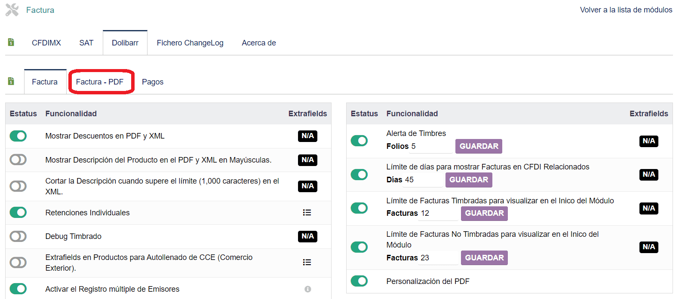The height and width of the screenshot is (299, 679).
Task: Click Volver a la lista de módulos
Action: click(626, 10)
